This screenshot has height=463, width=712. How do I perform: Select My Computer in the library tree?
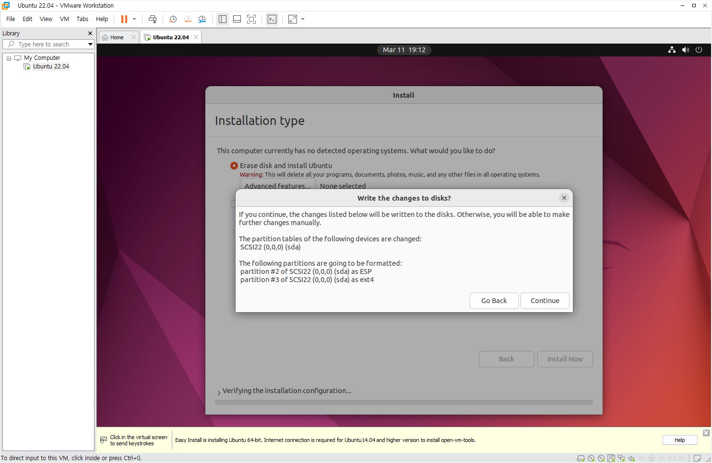[x=42, y=58]
